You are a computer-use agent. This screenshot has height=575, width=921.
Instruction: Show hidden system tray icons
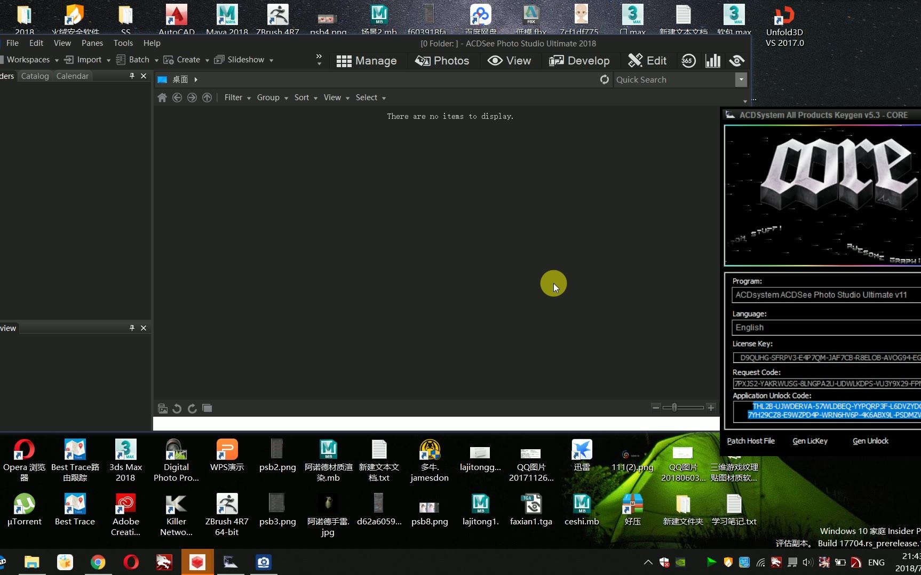click(x=648, y=562)
